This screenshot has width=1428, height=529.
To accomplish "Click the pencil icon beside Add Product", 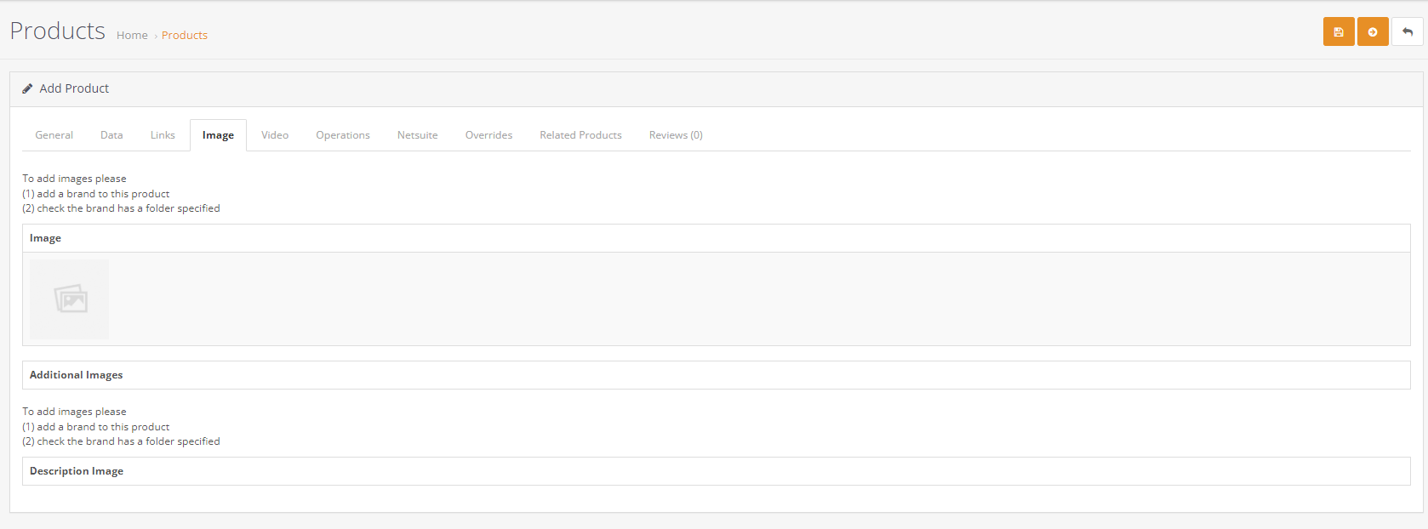I will pyautogui.click(x=27, y=88).
